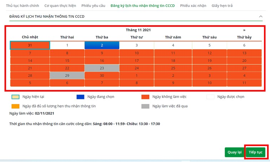270x162 pixels.
Task: Pick date 1 under Thứ hai
Action: 67,45
